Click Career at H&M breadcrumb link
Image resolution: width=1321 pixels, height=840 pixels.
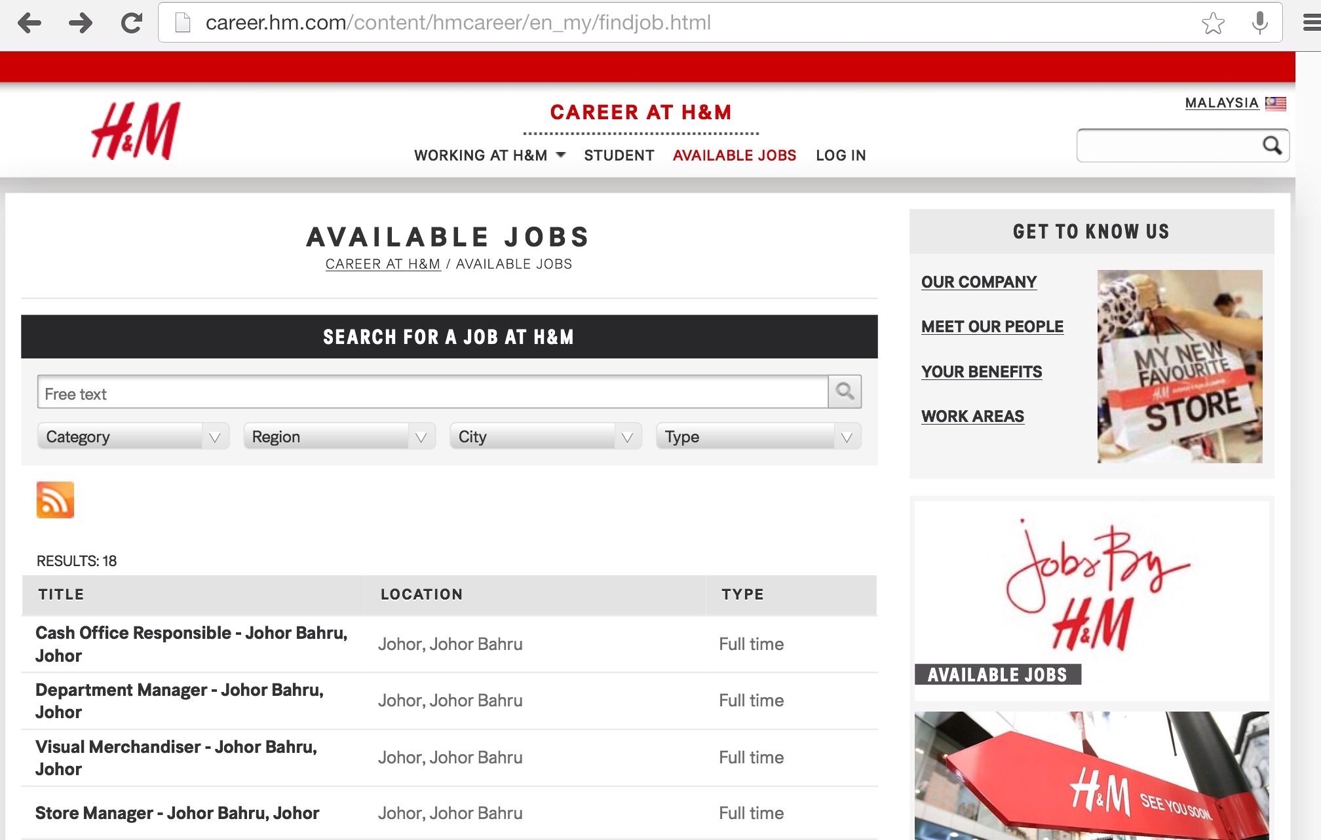(383, 264)
